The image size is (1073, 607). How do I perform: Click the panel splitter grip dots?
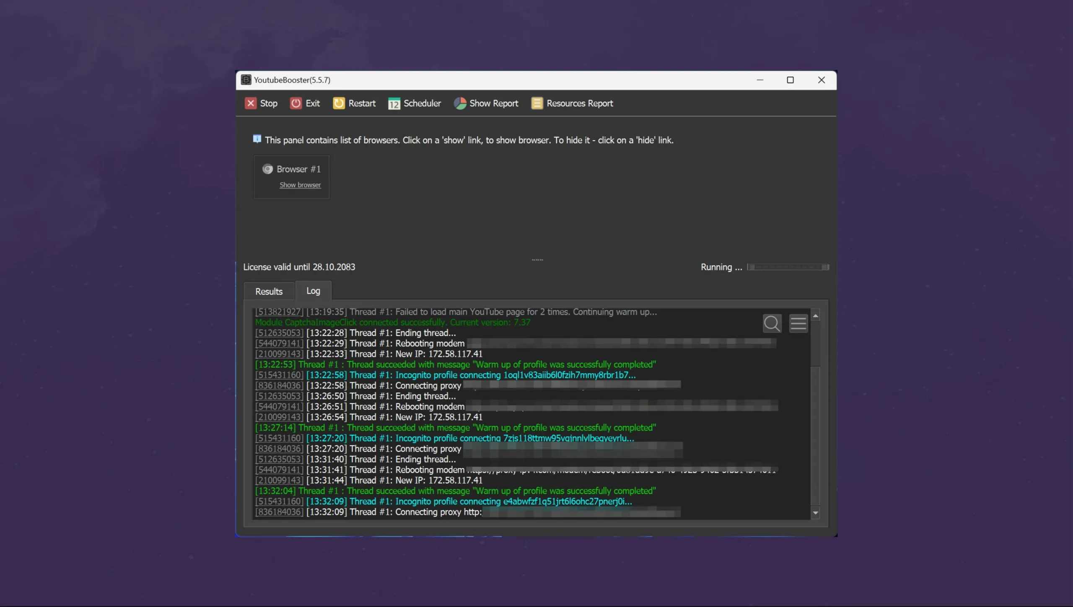(x=537, y=260)
